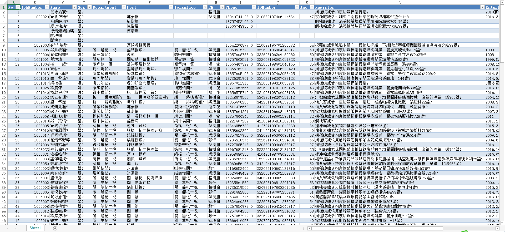Click the previous sheet navigation arrow
Screen dimensions: 505x232
click(x=8, y=228)
